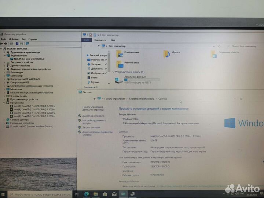The height and width of the screenshot is (198, 264).
Task: Open Музыка in Explorer sidebar
Action: pos(95,82)
